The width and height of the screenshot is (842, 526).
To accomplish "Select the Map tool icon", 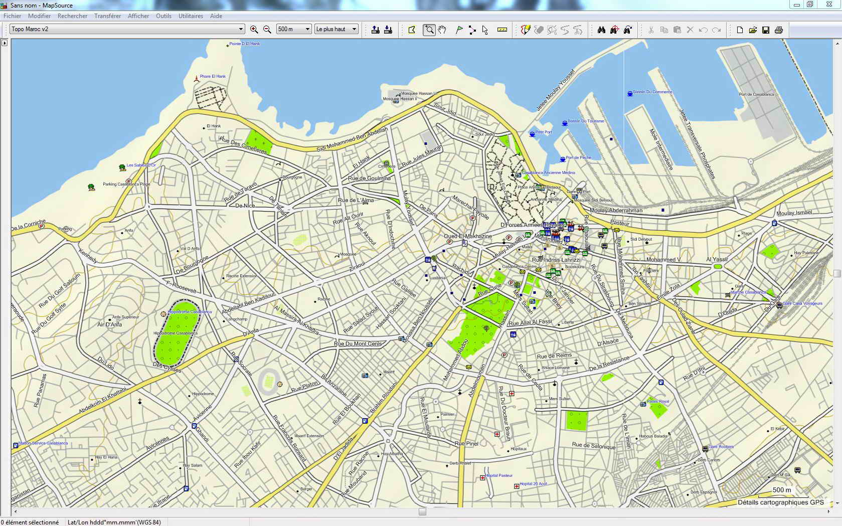I will [x=412, y=30].
